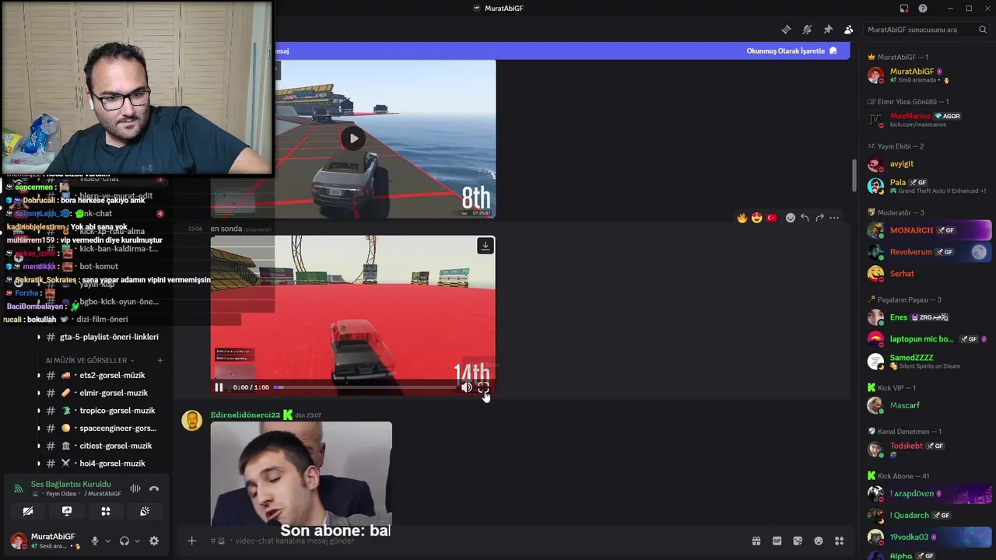
Task: Start an Activity button in voice panel
Action: pyautogui.click(x=106, y=511)
